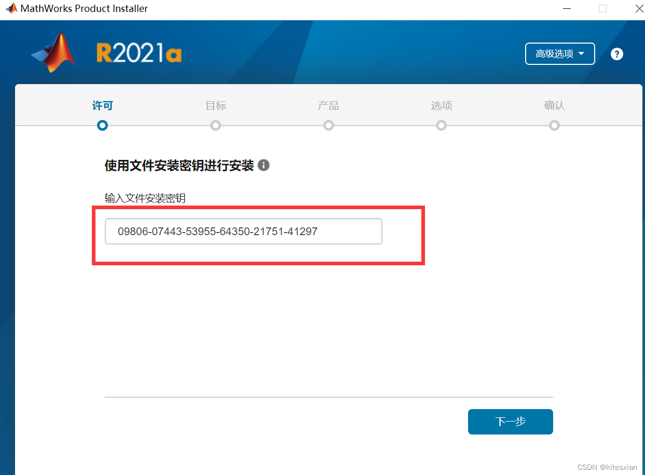
Task: Minimize the installer window
Action: coord(567,8)
